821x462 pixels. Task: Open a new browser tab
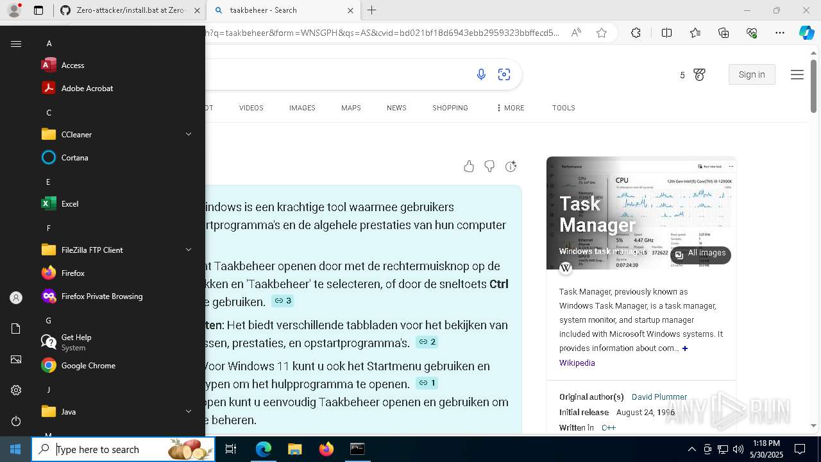(x=371, y=10)
